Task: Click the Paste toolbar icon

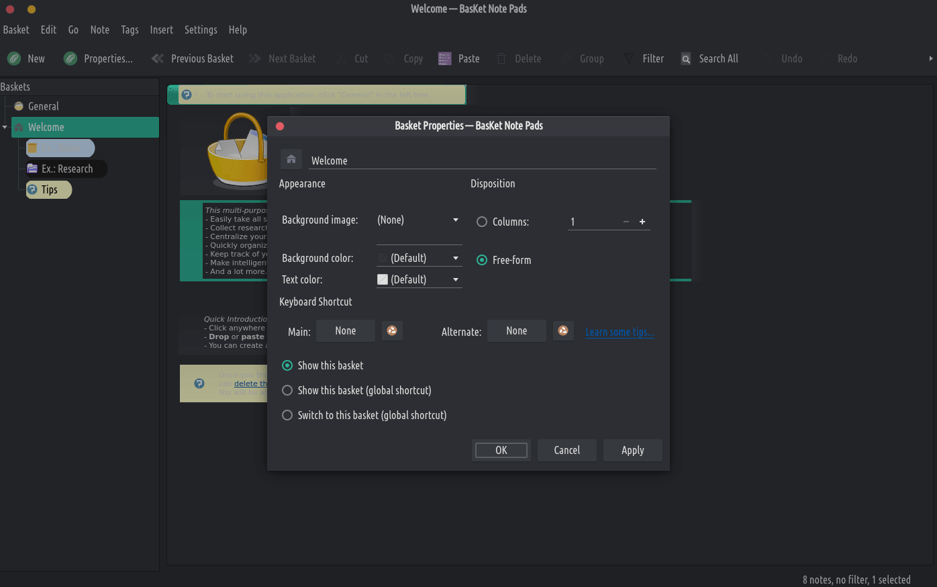Action: click(x=445, y=58)
